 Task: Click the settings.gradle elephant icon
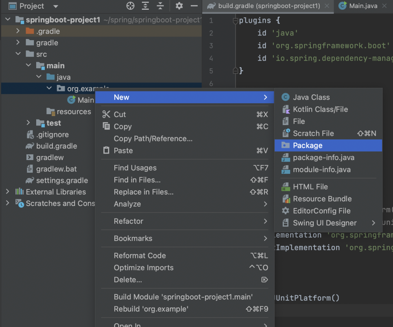30,180
